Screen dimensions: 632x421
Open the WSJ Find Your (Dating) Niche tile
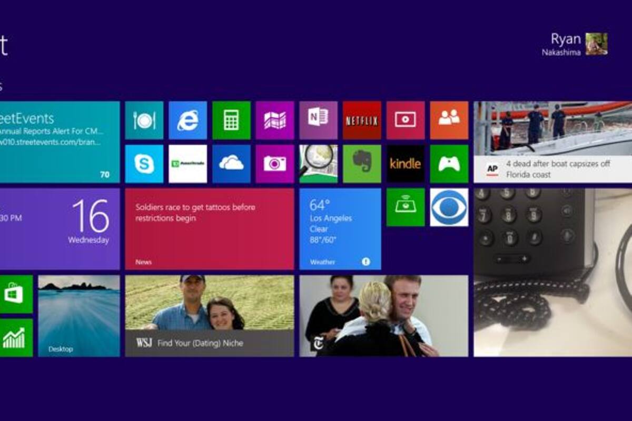pyautogui.click(x=210, y=316)
